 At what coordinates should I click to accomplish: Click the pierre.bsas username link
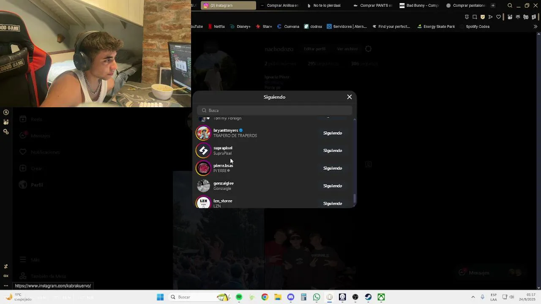point(223,166)
